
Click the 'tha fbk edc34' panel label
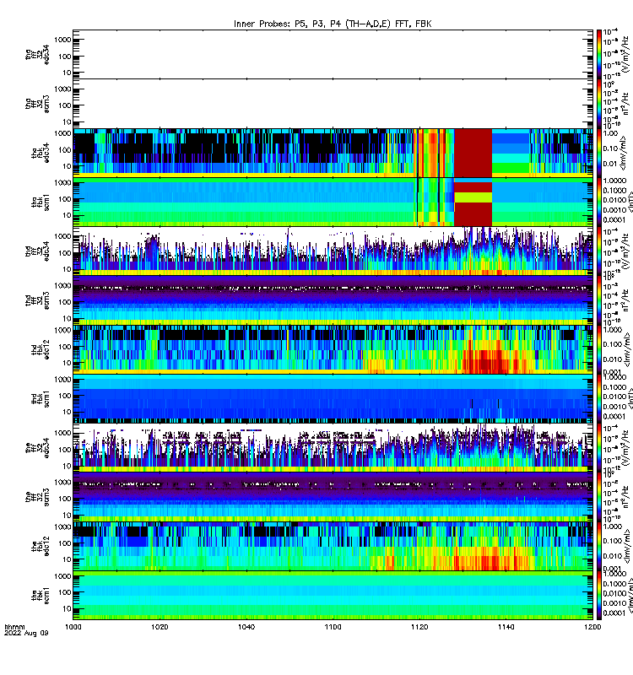pyautogui.click(x=41, y=153)
